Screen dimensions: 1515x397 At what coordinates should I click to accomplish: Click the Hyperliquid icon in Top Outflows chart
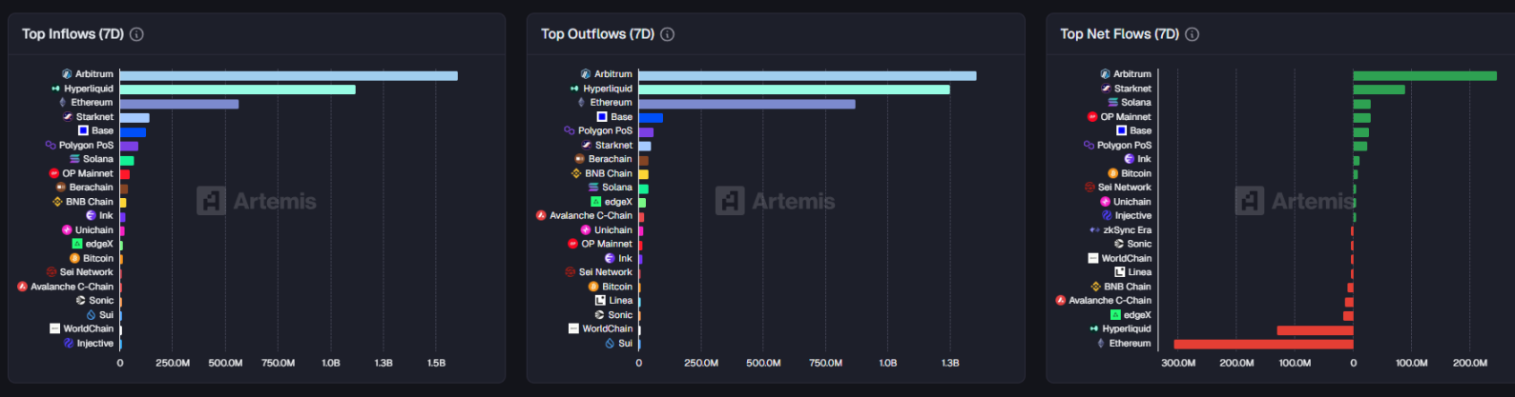pos(574,89)
